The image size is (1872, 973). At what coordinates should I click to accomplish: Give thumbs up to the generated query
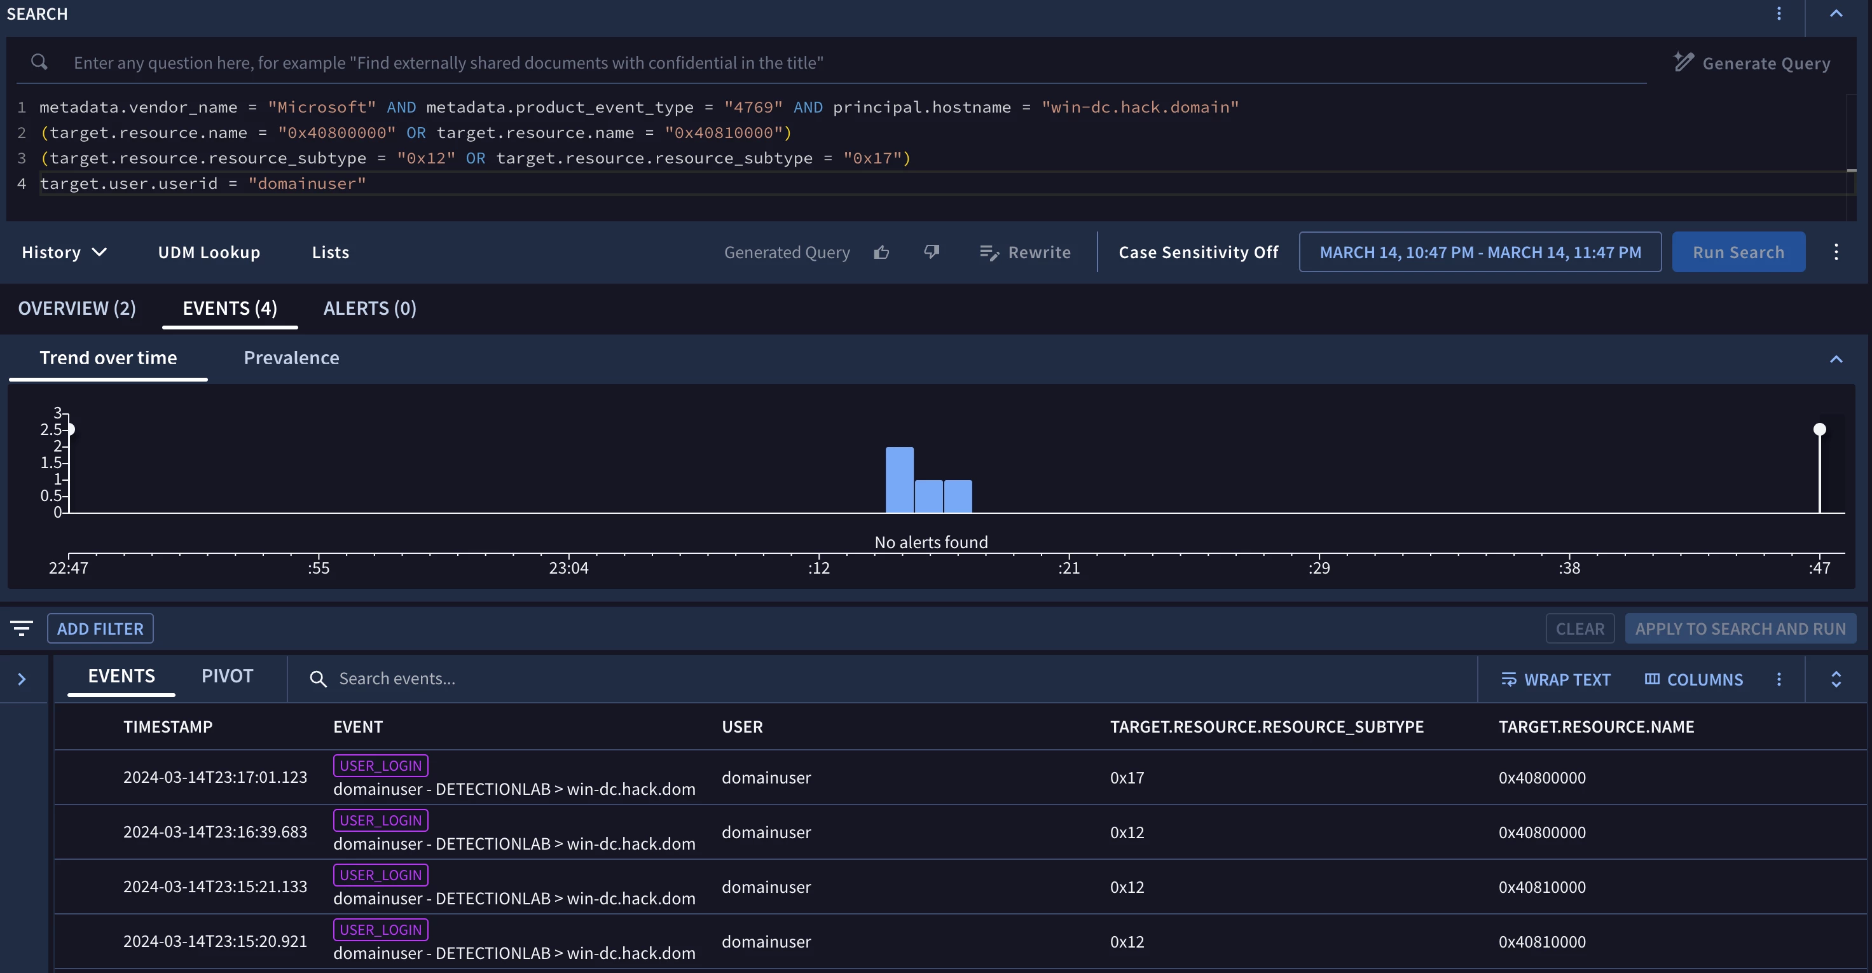tap(881, 252)
